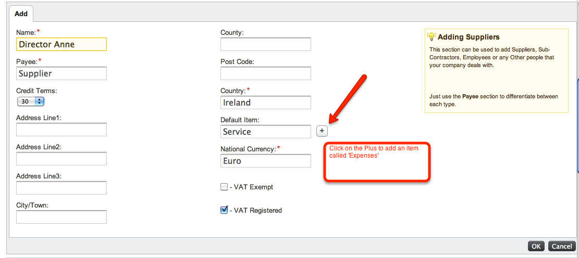Click into the Address Line1 field
The height and width of the screenshot is (258, 579).
point(61,130)
